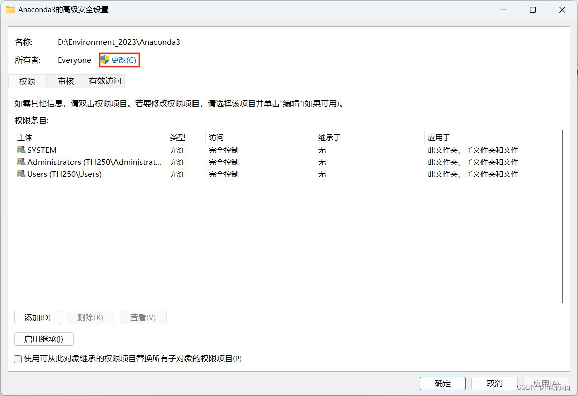Screen dimensions: 578x396
Task: Maximize the advanced security settings window
Action: pos(533,10)
